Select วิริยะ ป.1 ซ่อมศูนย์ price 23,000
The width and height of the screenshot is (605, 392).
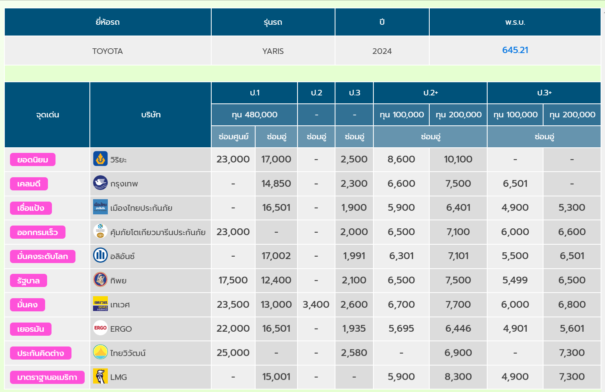click(x=233, y=159)
